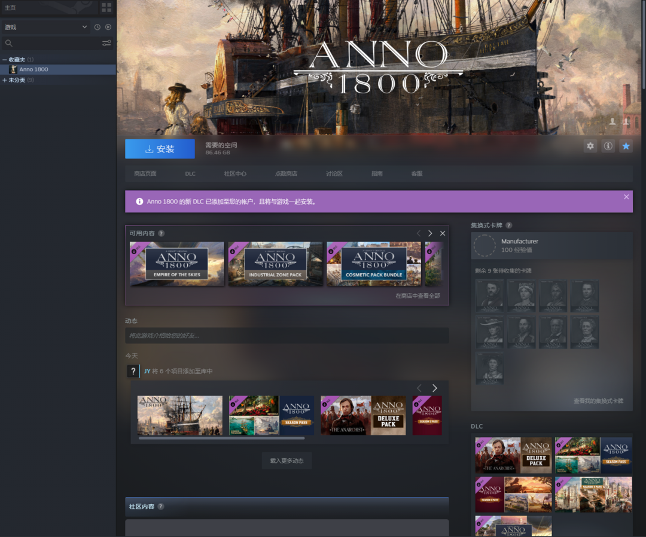Dismiss the purple new DLC notification

[626, 197]
